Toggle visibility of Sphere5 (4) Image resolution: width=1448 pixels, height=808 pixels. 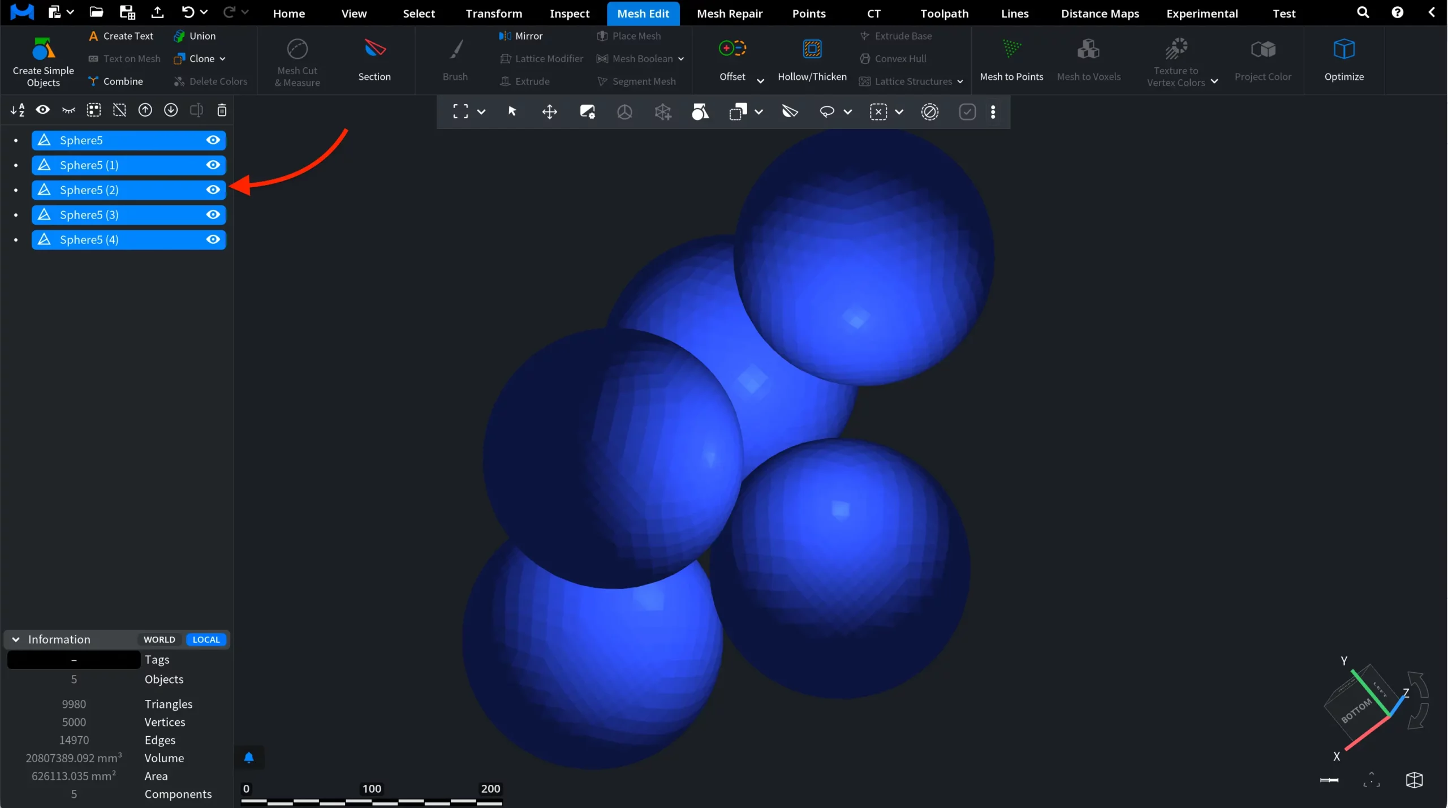tap(213, 239)
